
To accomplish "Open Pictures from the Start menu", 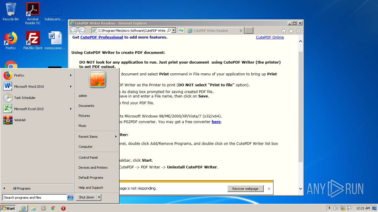I will 97,116.
